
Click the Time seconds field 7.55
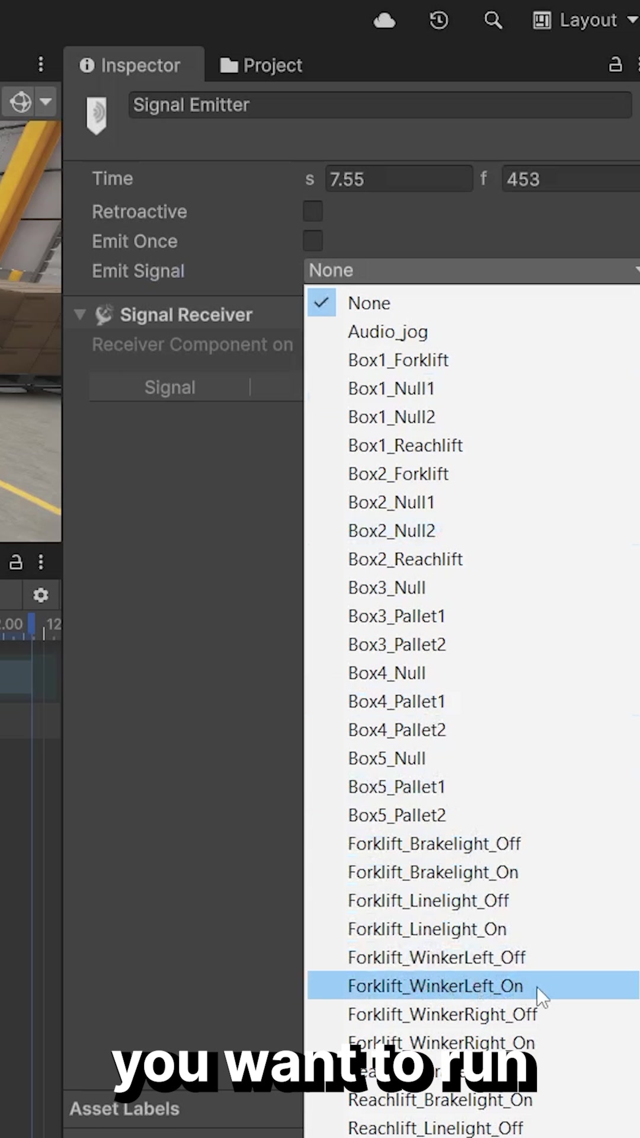pos(399,179)
